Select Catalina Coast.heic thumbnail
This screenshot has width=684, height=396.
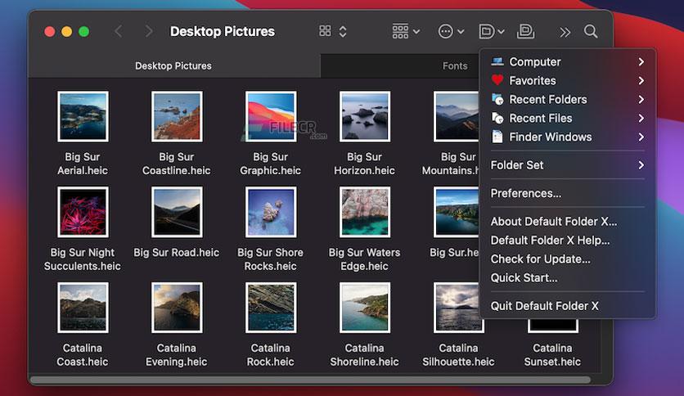(x=83, y=308)
